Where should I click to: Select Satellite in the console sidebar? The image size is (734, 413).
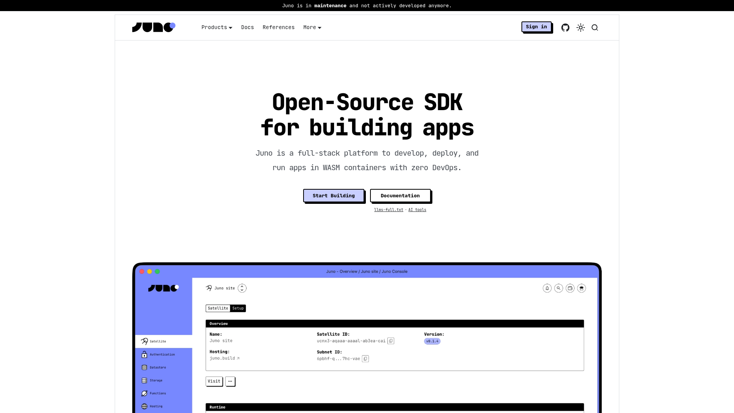pos(164,341)
